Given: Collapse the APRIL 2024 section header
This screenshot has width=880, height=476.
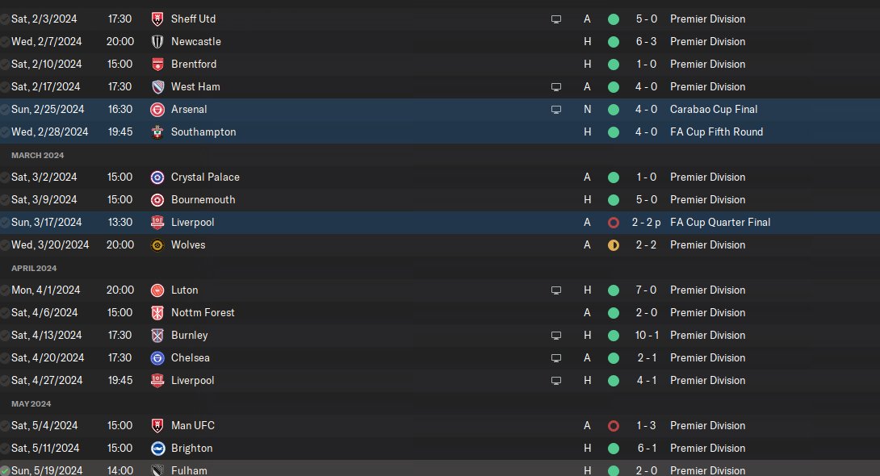Looking at the screenshot, I should pos(34,268).
